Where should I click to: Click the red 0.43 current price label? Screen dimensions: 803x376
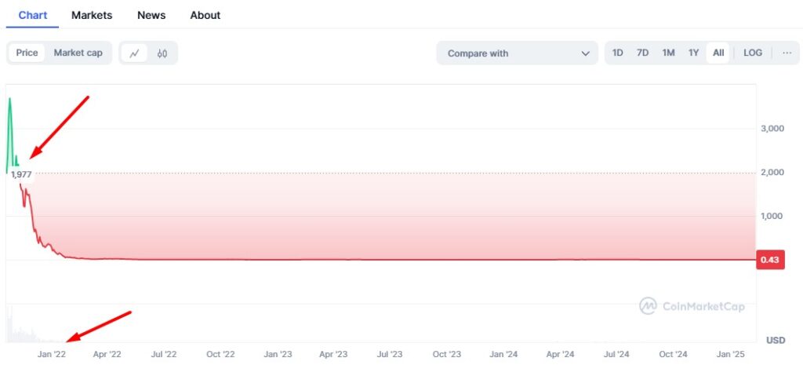(770, 260)
